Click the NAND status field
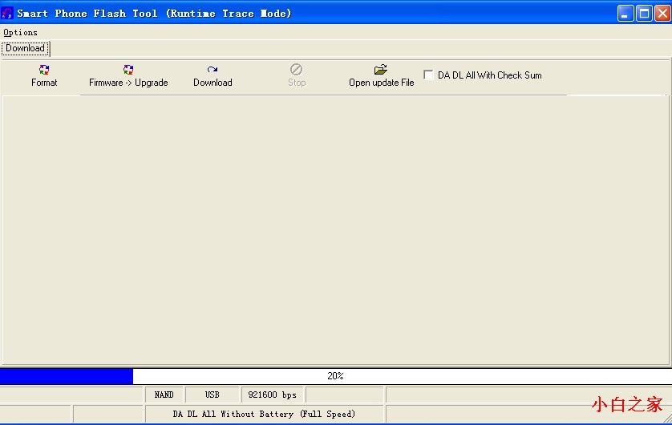Image resolution: width=672 pixels, height=425 pixels. tap(164, 395)
